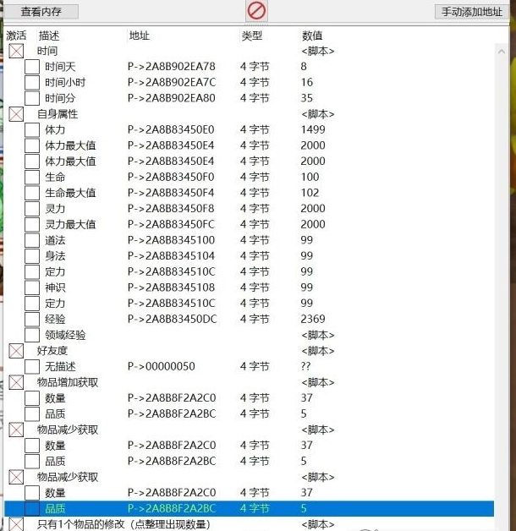Click address P->2A8B83450F0
Image resolution: width=516 pixels, height=531 pixels.
(x=171, y=177)
